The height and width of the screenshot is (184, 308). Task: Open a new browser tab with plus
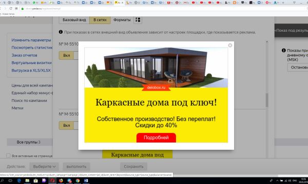[283, 3]
